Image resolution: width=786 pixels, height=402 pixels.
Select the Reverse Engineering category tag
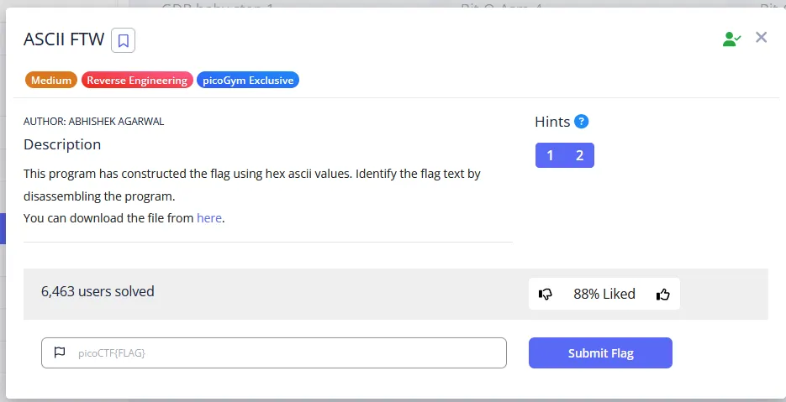pyautogui.click(x=137, y=81)
